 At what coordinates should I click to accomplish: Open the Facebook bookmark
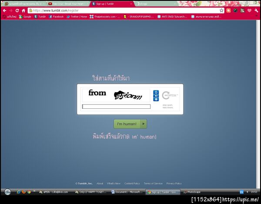pyautogui.click(x=56, y=17)
